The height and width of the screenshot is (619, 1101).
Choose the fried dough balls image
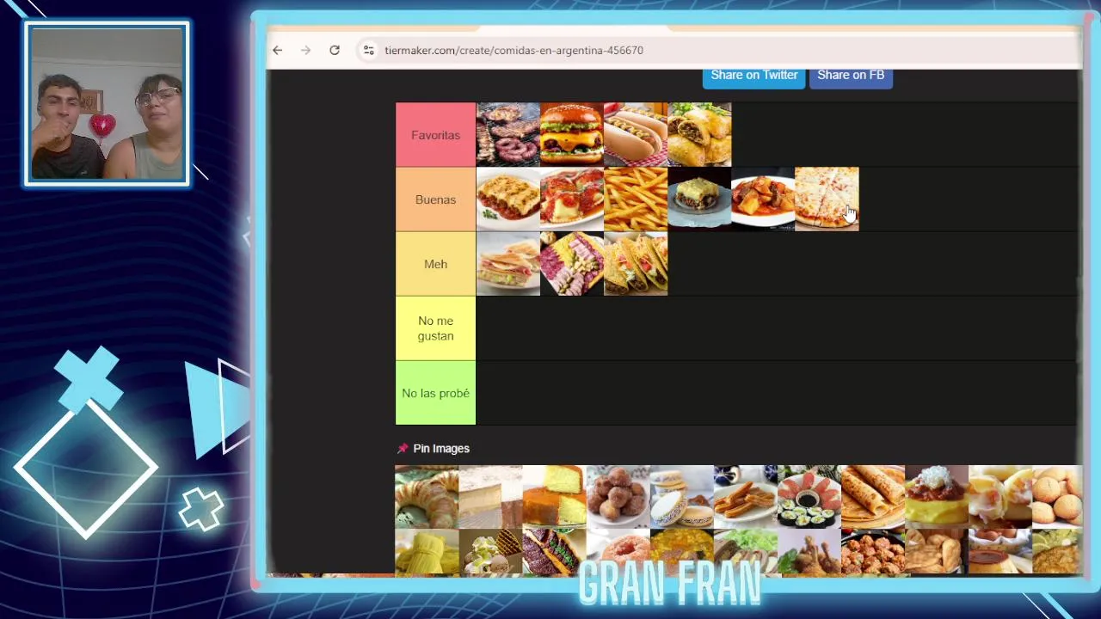pyautogui.click(x=618, y=497)
